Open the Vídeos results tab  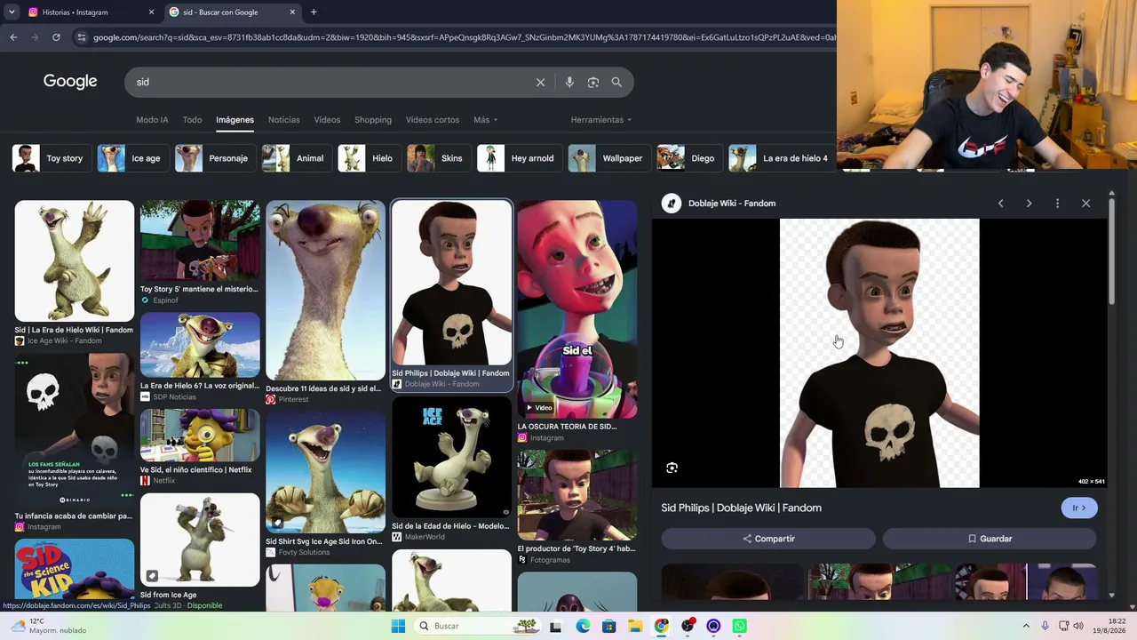click(x=327, y=120)
